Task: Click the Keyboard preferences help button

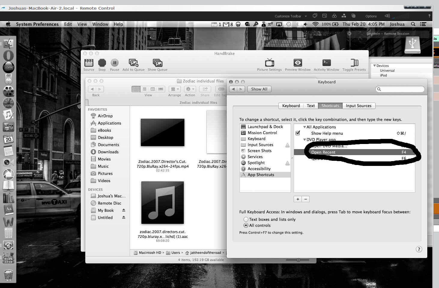Action: click(x=419, y=249)
